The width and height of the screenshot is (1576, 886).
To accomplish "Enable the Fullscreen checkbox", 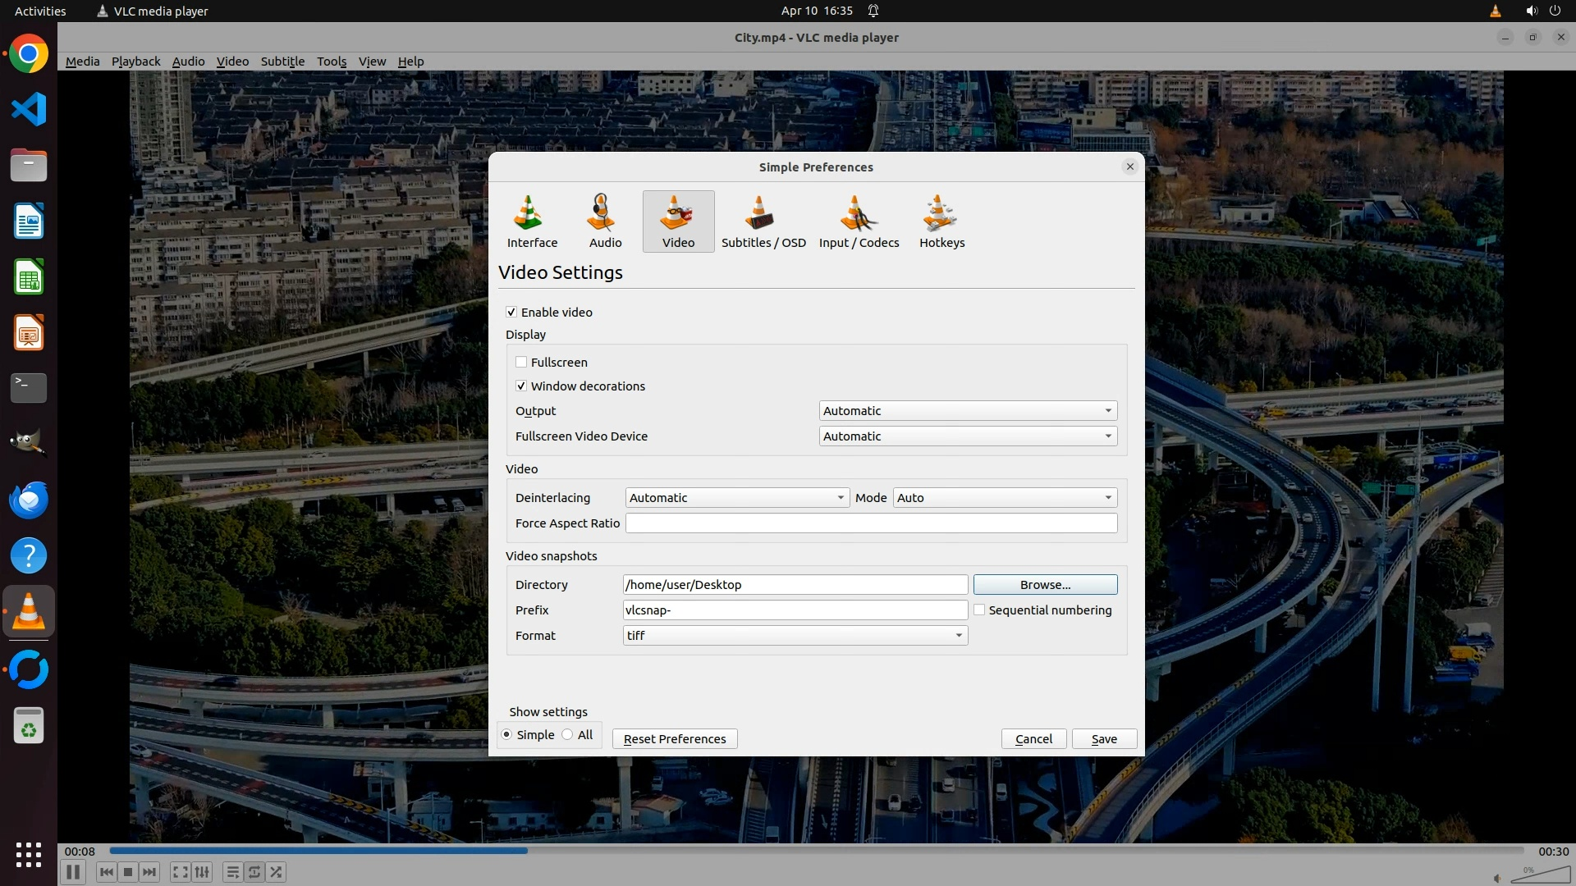I will [x=521, y=362].
